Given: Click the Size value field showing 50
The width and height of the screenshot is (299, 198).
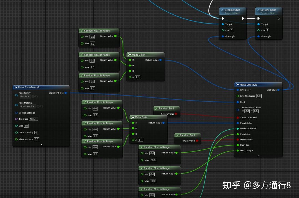Looking at the screenshot, I should 26,126.
